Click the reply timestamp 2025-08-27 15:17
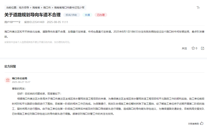Image resolution: width=207 pixels, height=133 pixels. click(x=21, y=82)
